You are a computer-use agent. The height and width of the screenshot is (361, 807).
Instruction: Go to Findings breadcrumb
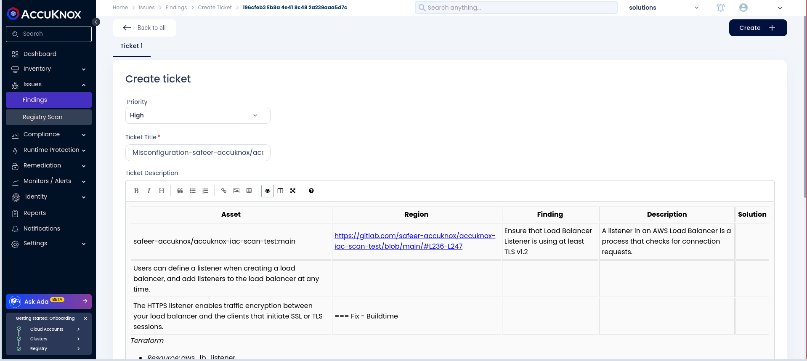[176, 8]
